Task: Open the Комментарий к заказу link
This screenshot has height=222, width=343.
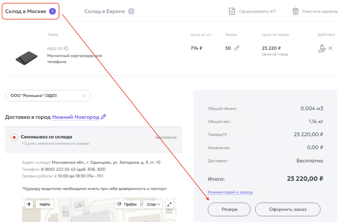Action: pos(230,192)
